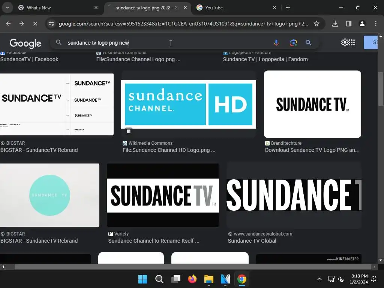Open Google apps grid

click(x=352, y=42)
